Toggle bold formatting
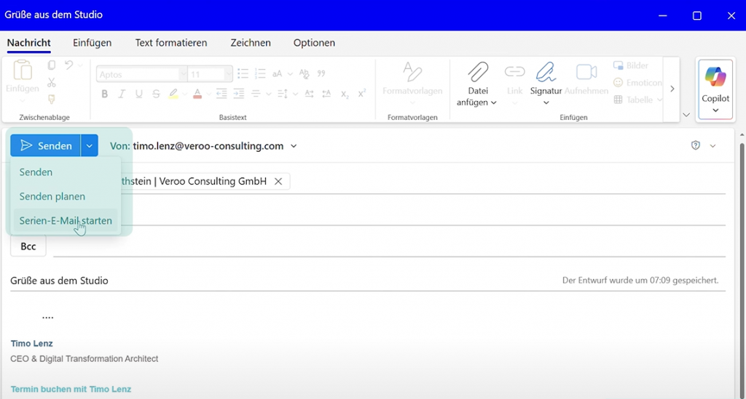The image size is (746, 399). 105,94
